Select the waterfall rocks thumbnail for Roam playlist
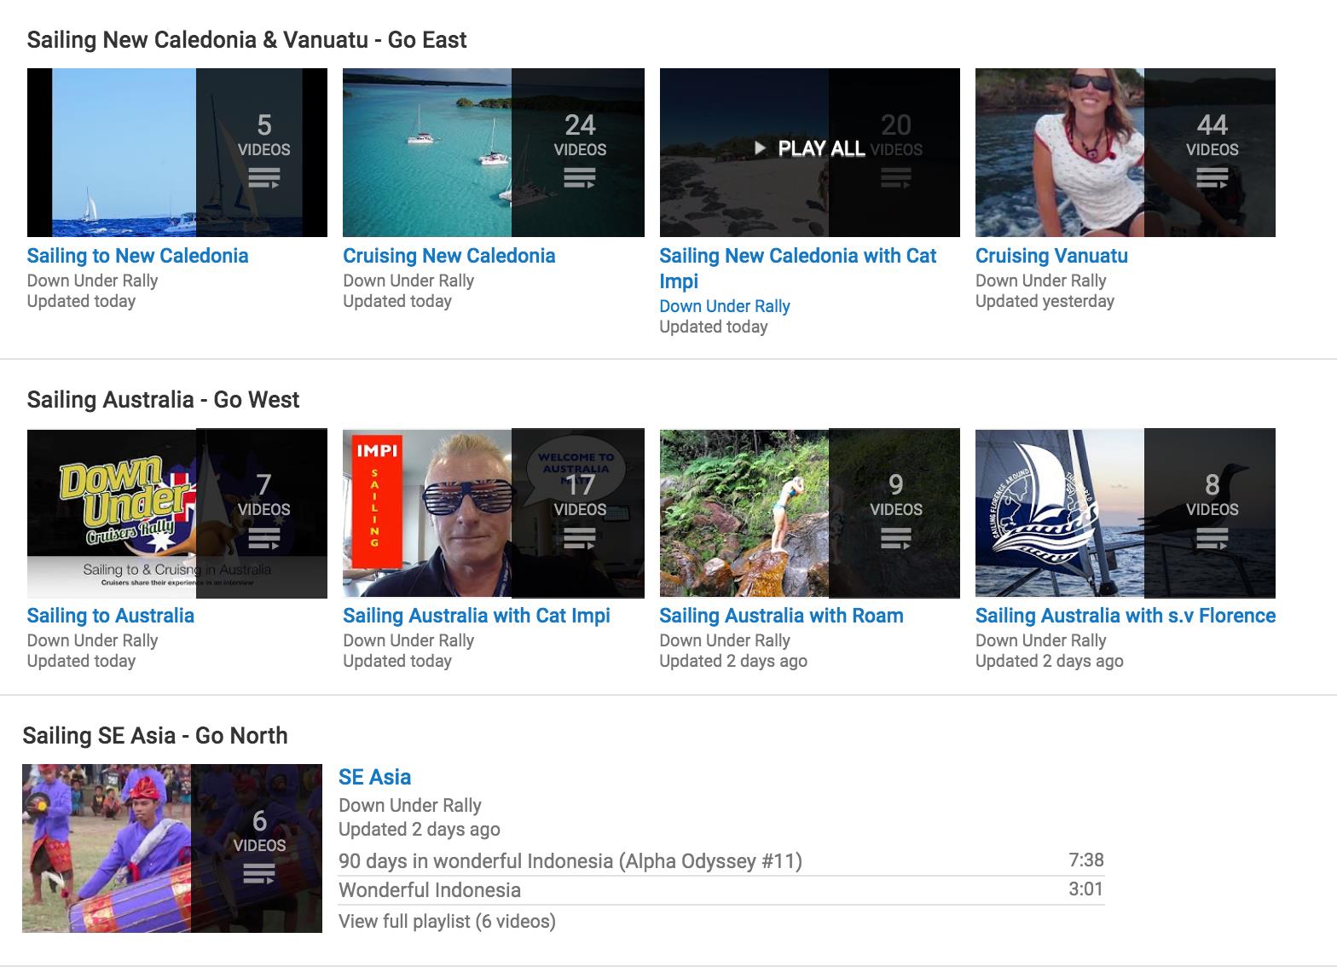Screen dimensions: 1337x967 pos(809,512)
